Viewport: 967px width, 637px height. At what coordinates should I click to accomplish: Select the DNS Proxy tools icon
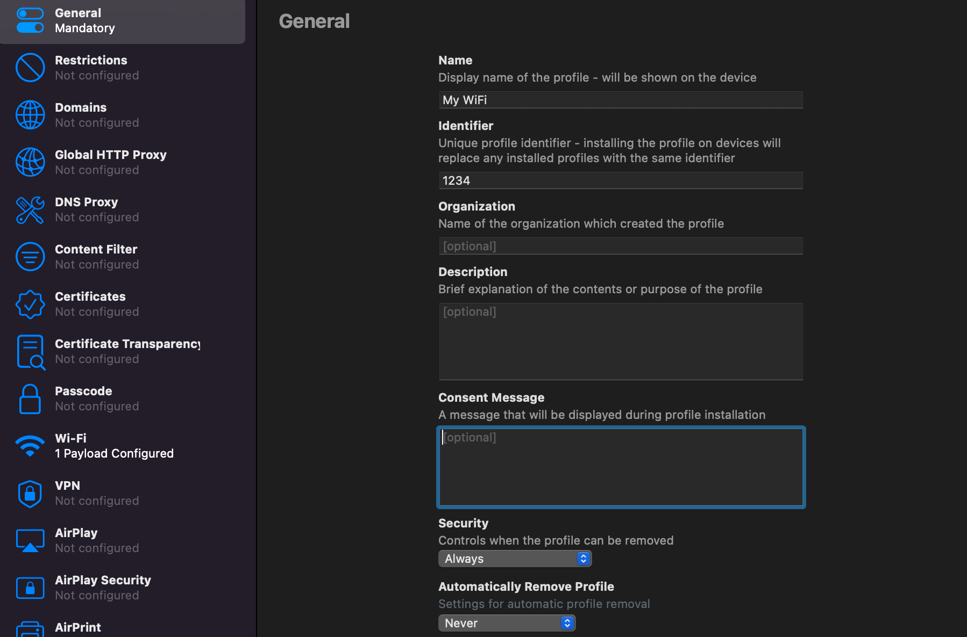point(30,209)
